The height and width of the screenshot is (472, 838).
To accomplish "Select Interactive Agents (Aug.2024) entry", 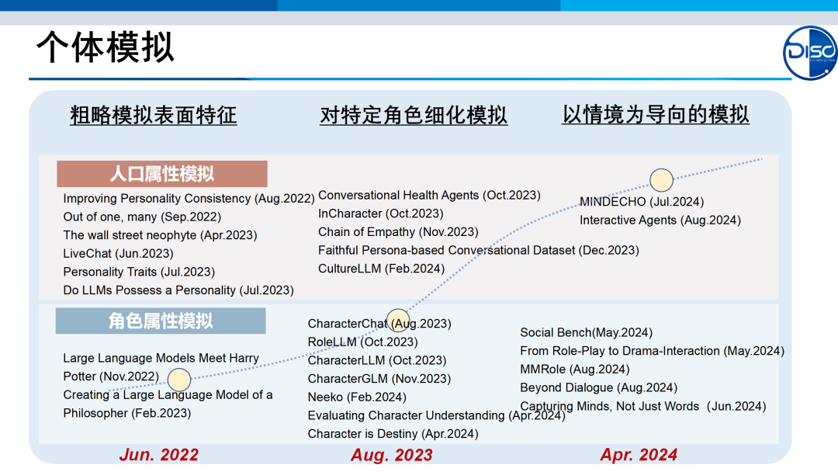I will [x=660, y=220].
